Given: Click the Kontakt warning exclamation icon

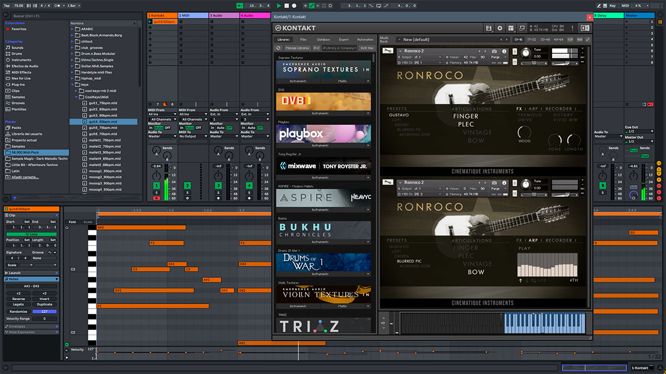Looking at the screenshot, I should click(572, 28).
